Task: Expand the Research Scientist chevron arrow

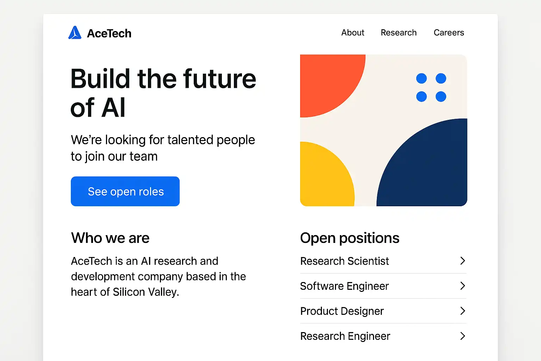Action: coord(462,261)
